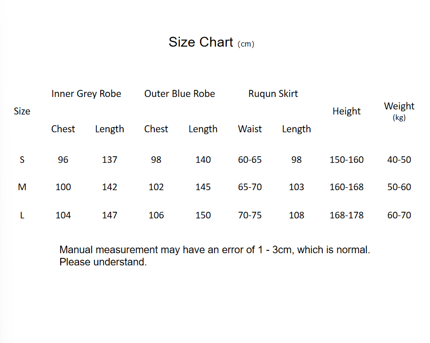This screenshot has height=343, width=430.
Task: Select the M size row label
Action: point(22,187)
